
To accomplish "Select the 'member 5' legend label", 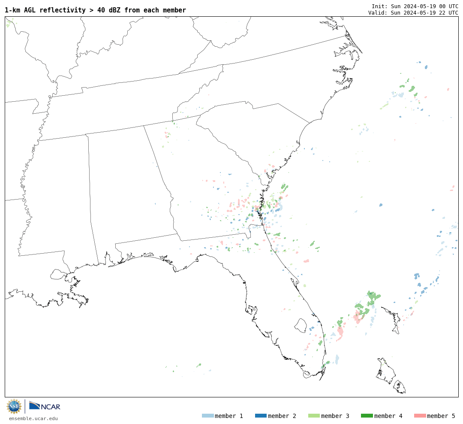I will pyautogui.click(x=441, y=416).
